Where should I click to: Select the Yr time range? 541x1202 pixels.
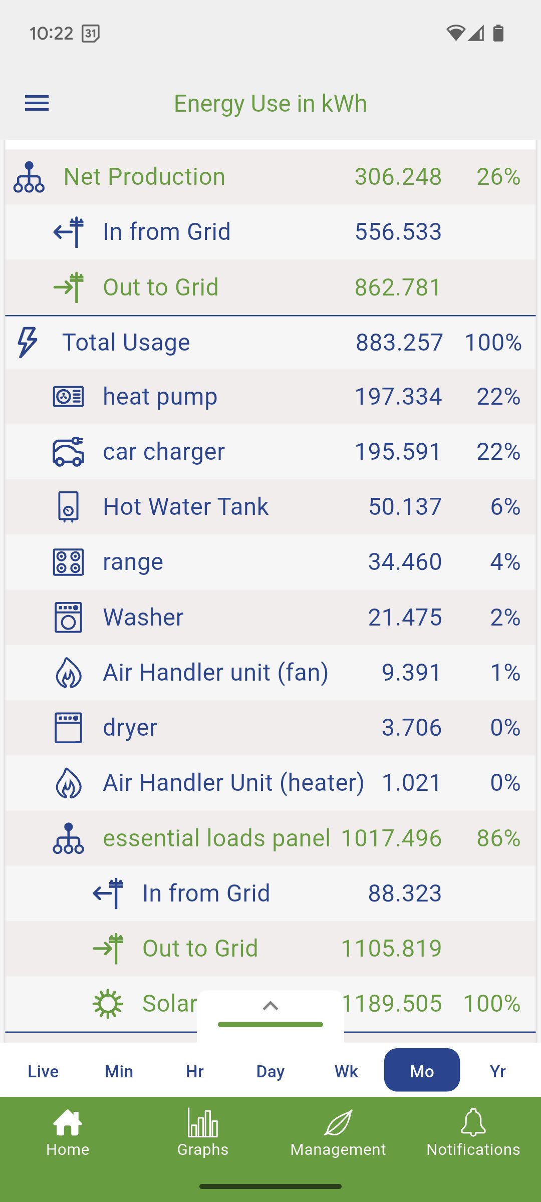[x=497, y=1071]
